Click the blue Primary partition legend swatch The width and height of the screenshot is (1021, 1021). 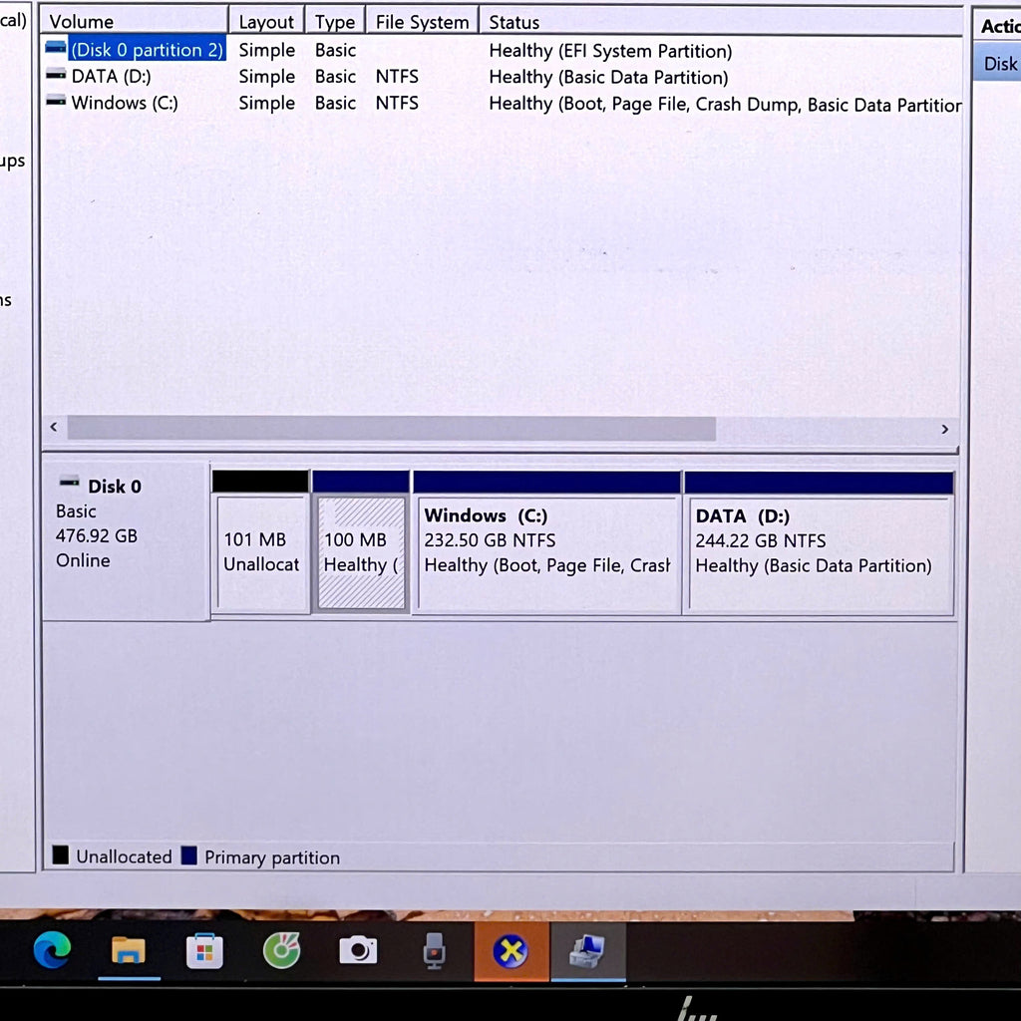click(189, 854)
